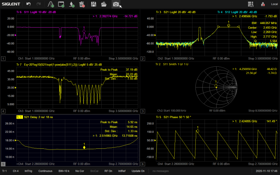Click the No Cor correction status button

coord(80,171)
